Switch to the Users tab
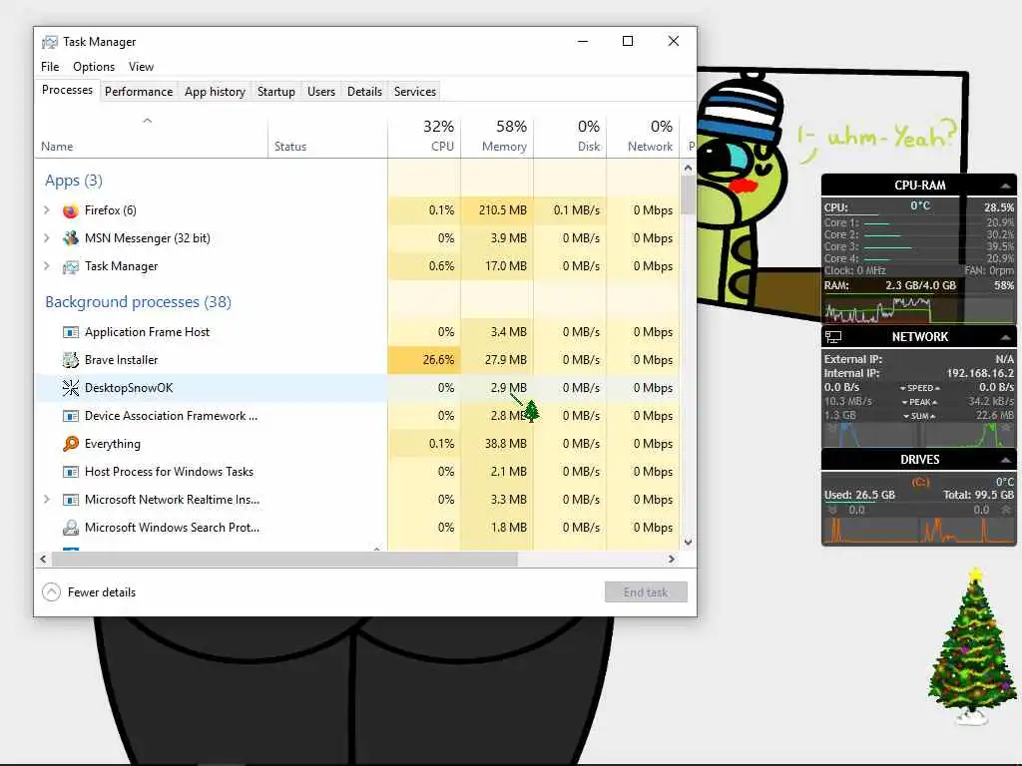This screenshot has width=1022, height=766. coord(321,92)
